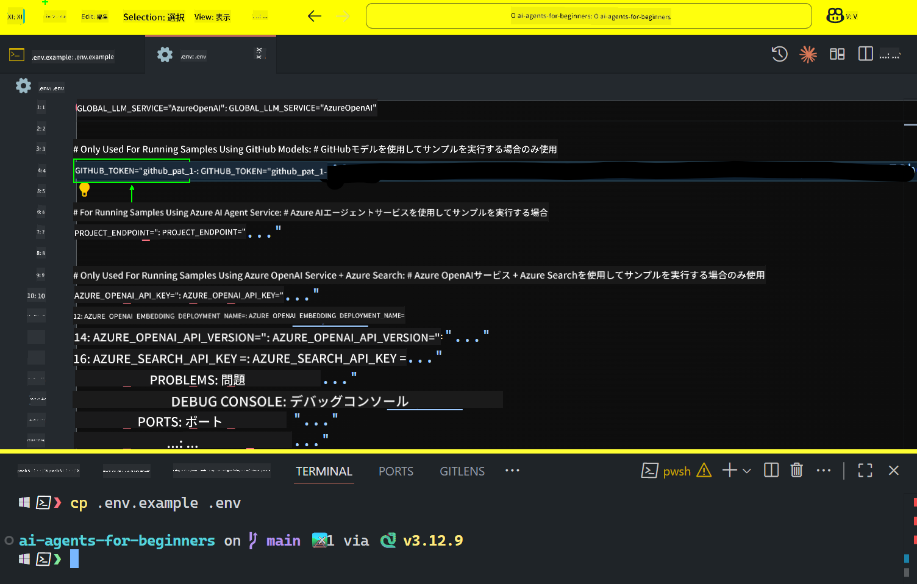This screenshot has width=917, height=584.
Task: Click AZURE_OPENAI_EMBEDDING_DEPLOYMENT_NAME line
Action: point(238,316)
